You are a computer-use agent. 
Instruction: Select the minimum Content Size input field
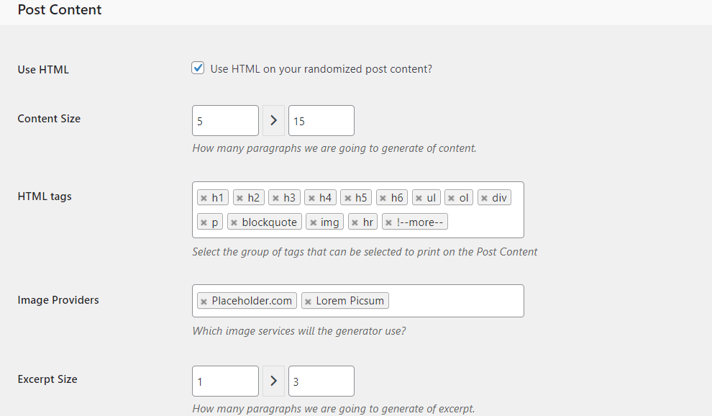click(225, 120)
